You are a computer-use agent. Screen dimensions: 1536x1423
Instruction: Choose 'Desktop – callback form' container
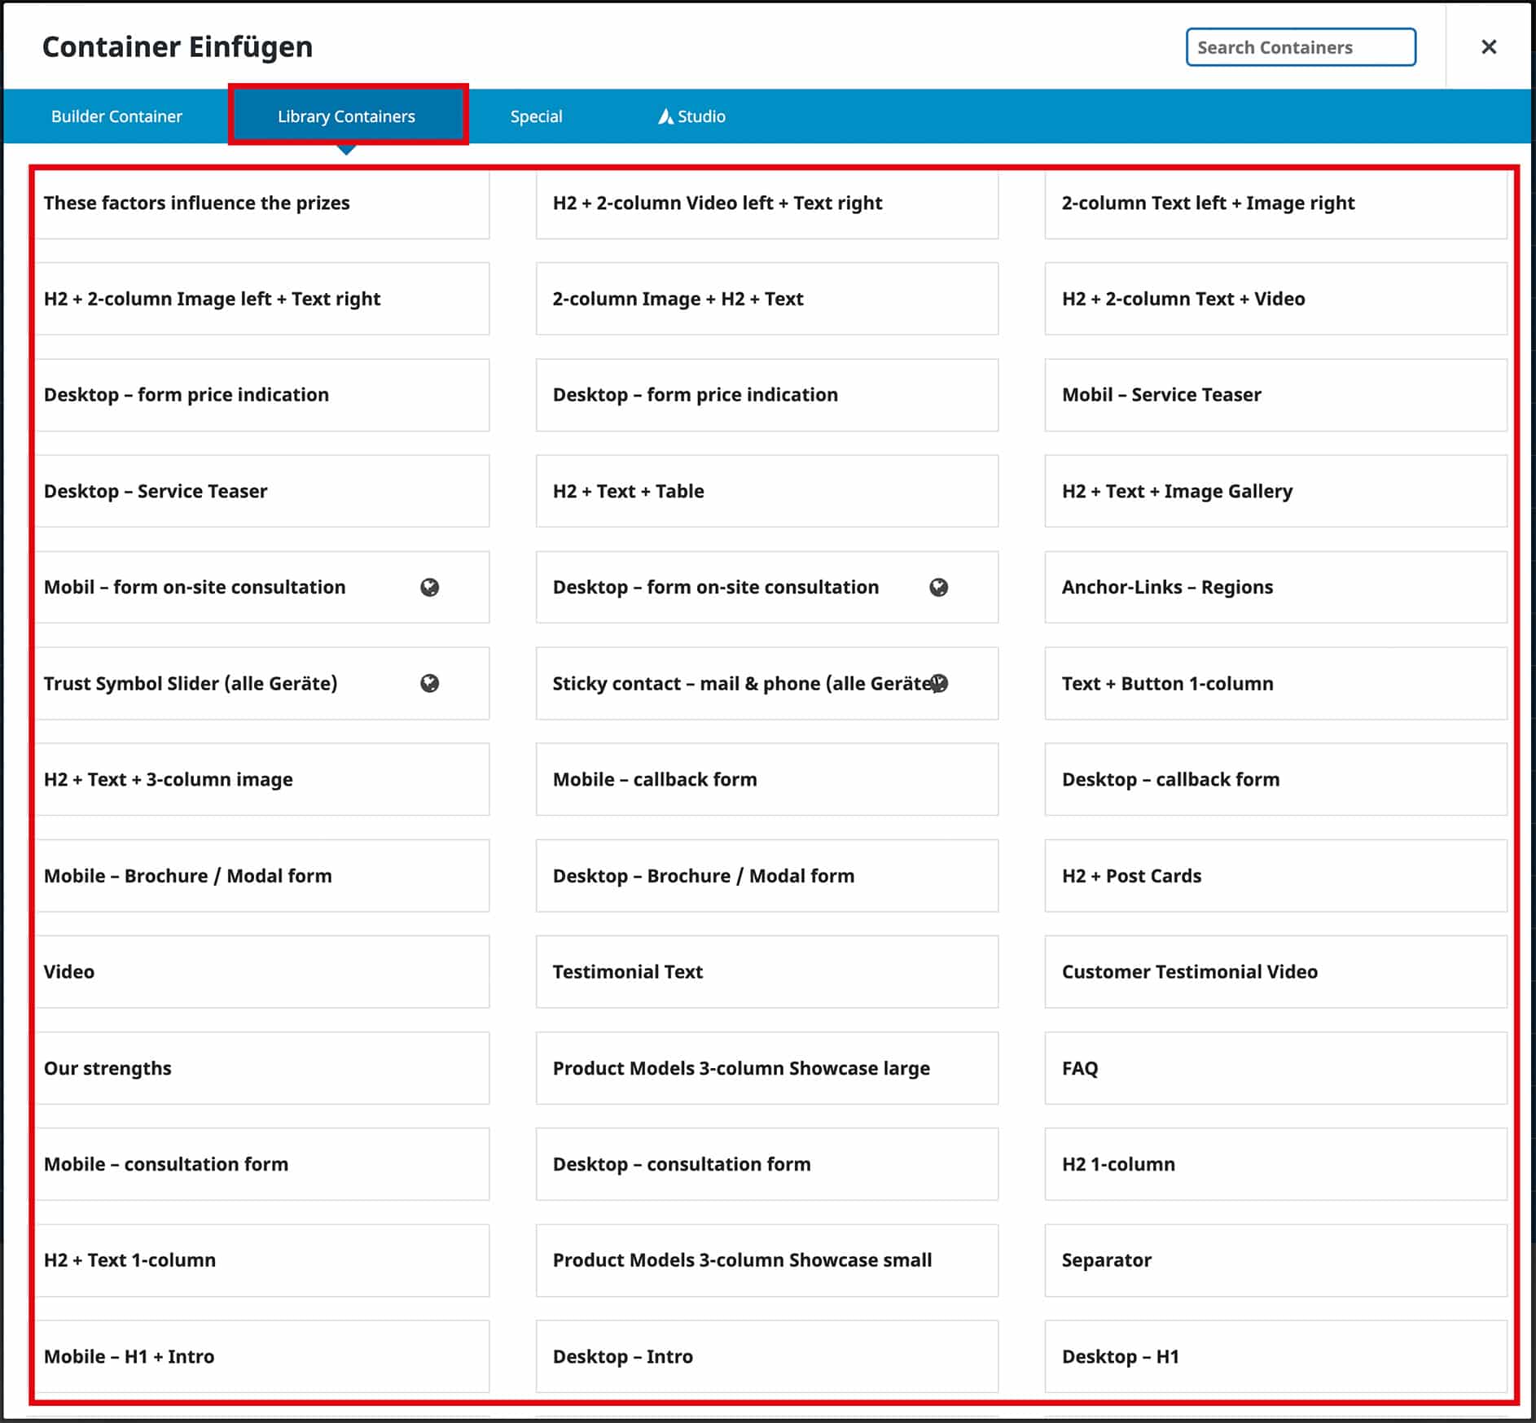pyautogui.click(x=1276, y=780)
